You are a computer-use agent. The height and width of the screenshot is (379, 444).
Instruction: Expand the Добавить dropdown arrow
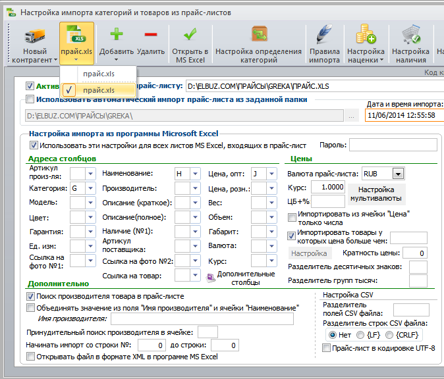tap(117, 60)
